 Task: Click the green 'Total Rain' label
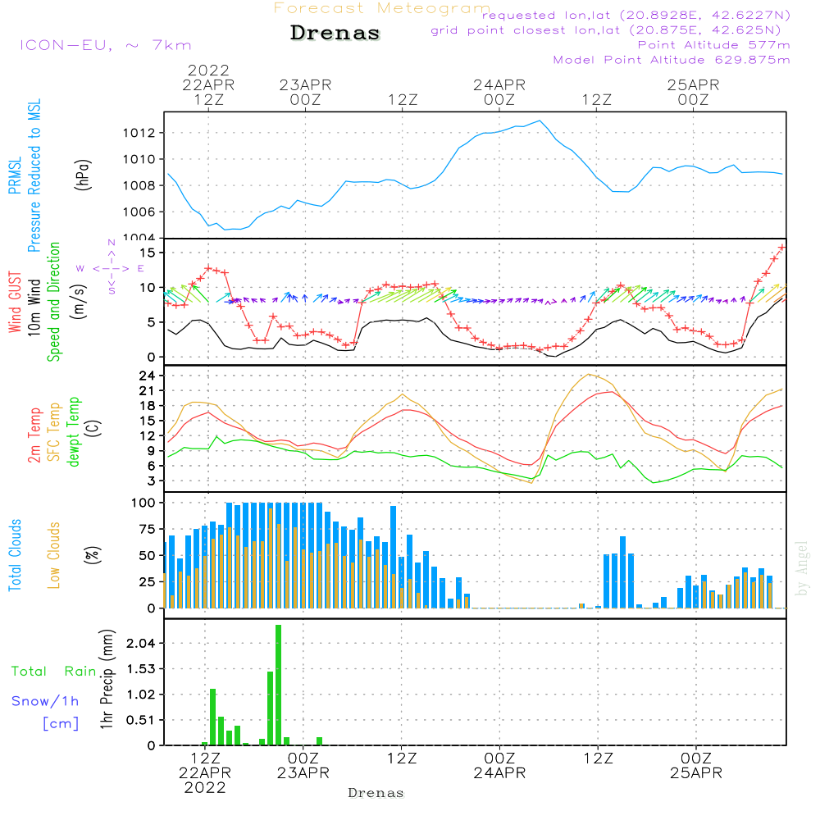click(54, 672)
